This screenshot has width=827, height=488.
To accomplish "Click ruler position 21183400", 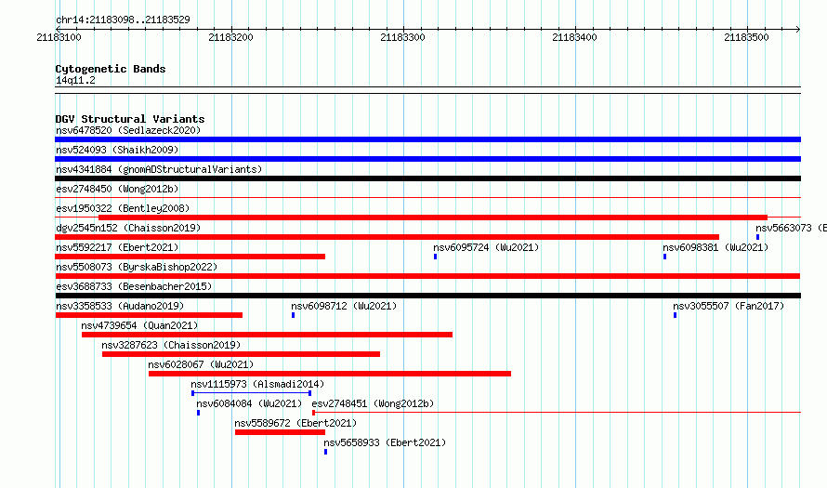I will tap(575, 37).
